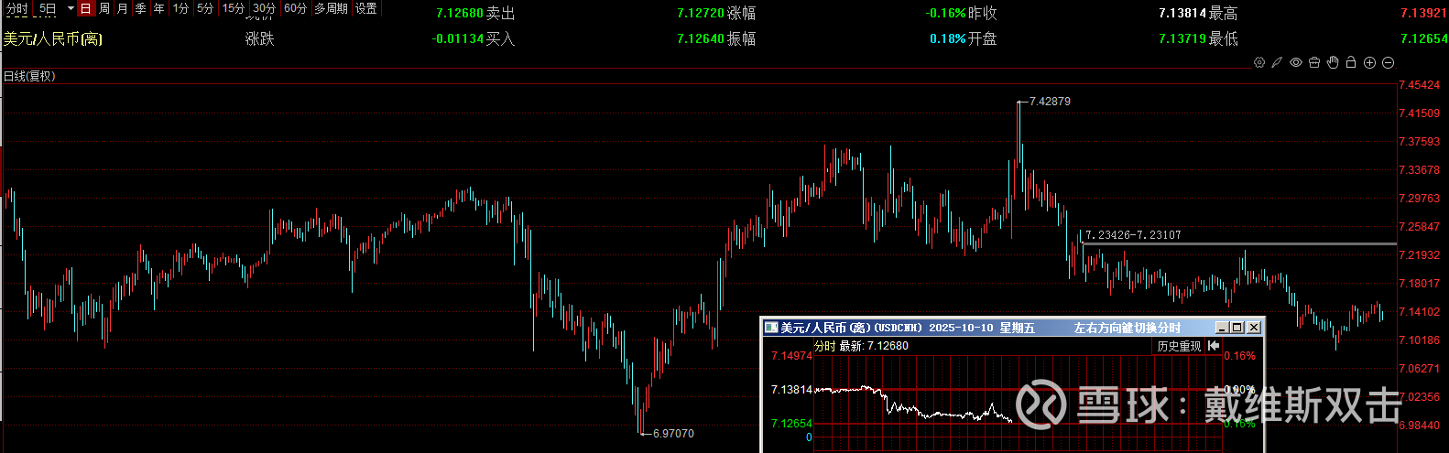Minimize the USDCNH popup window
1449x453 pixels.
(1221, 328)
